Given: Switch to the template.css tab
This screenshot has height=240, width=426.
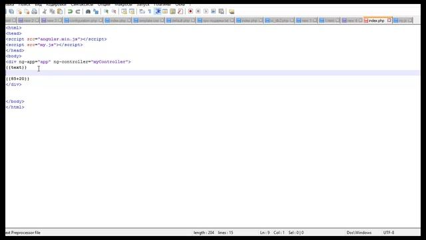Looking at the screenshot, I should point(148,21).
